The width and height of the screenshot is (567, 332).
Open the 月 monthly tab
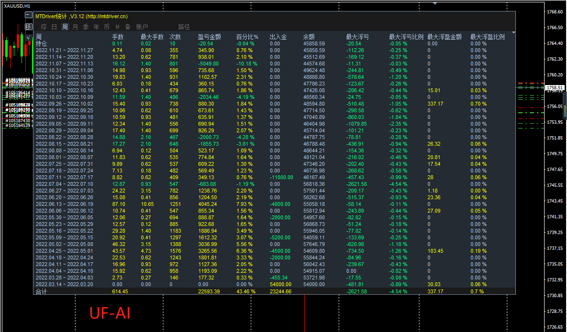coord(75,27)
